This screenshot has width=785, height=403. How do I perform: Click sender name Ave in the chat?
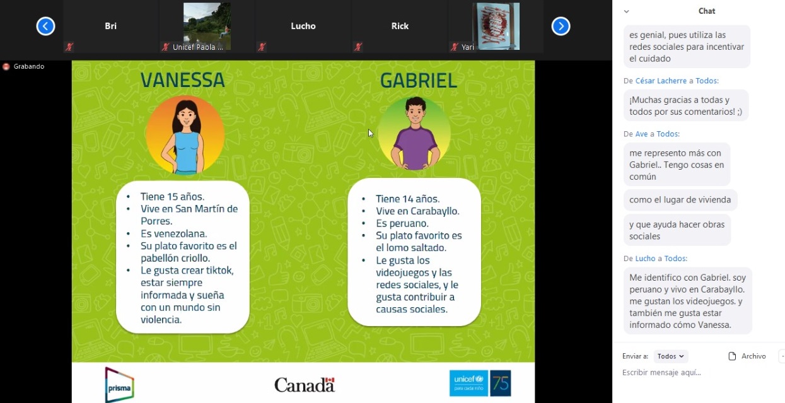pyautogui.click(x=641, y=134)
